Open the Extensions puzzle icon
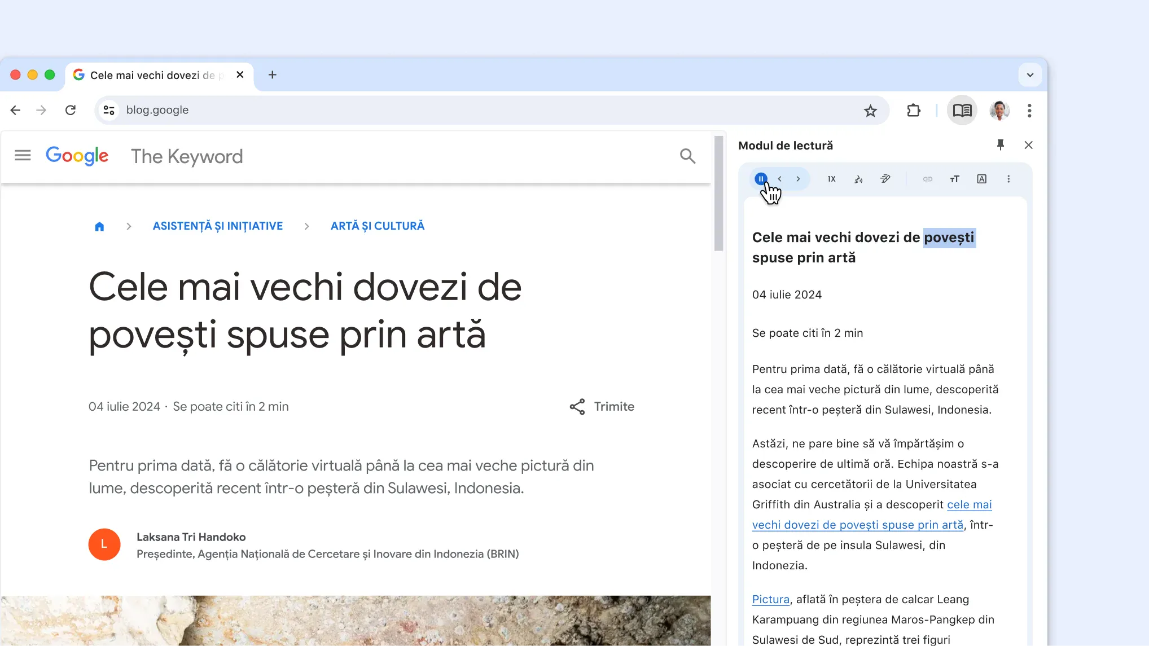The height and width of the screenshot is (646, 1149). pos(913,111)
